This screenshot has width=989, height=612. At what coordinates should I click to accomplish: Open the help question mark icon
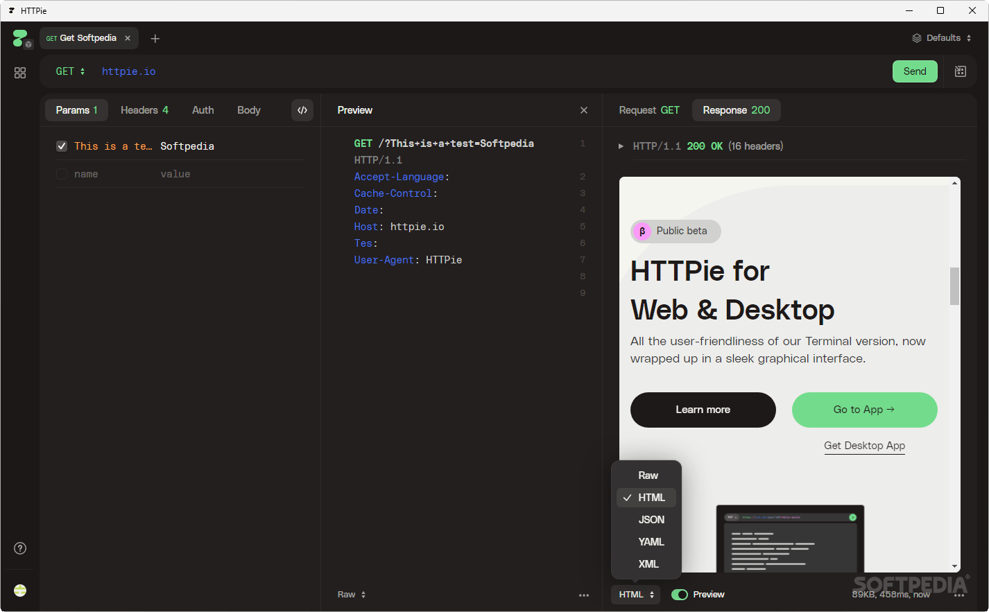20,548
